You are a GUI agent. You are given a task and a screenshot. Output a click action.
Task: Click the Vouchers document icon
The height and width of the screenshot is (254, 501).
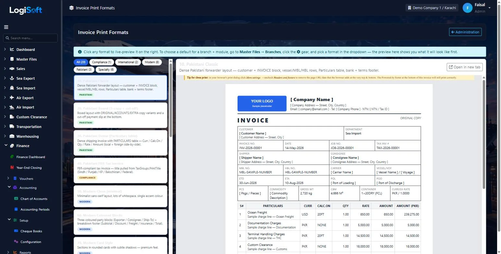(15, 179)
